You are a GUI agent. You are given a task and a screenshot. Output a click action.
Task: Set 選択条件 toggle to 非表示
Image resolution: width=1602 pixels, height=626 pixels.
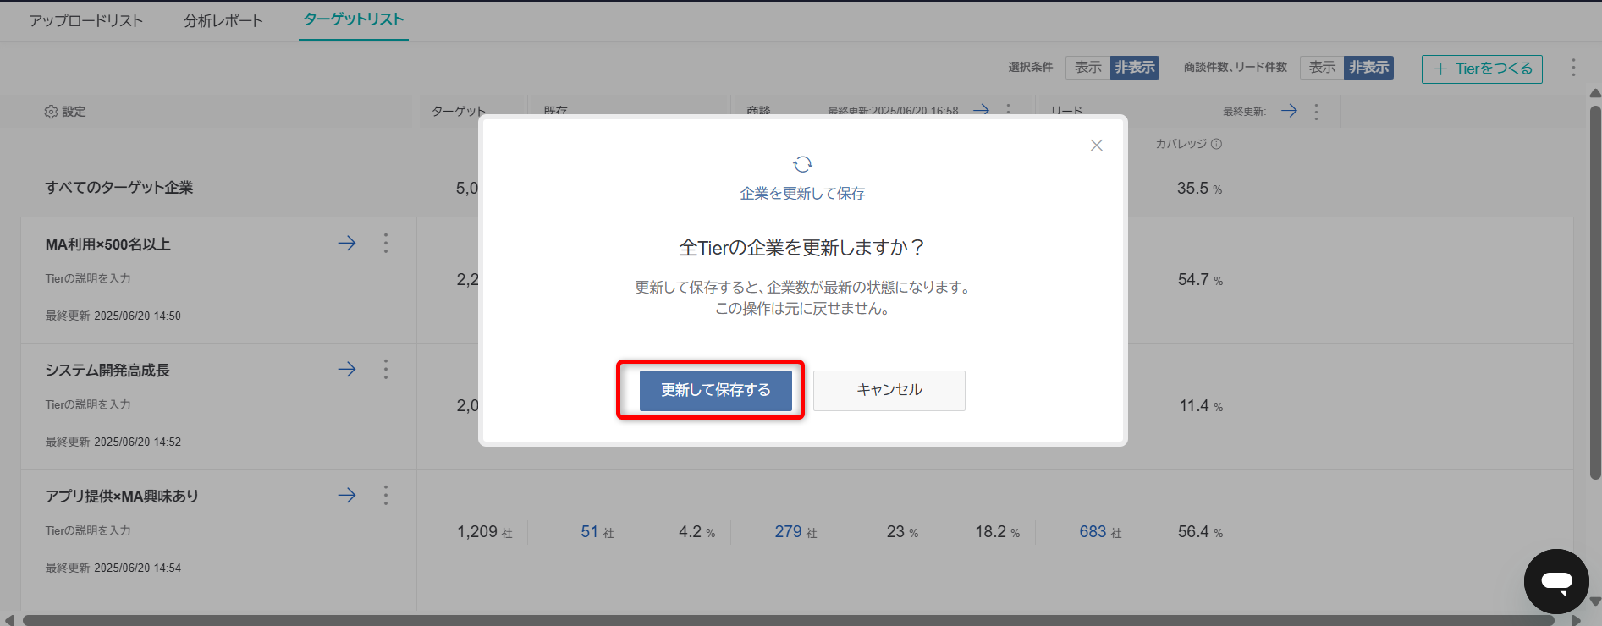pyautogui.click(x=1134, y=68)
